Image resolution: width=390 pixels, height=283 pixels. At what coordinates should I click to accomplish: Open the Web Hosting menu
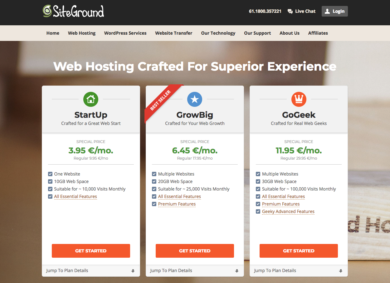(x=82, y=33)
